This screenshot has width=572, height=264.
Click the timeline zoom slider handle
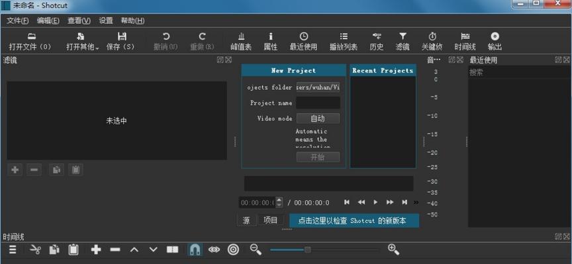click(x=308, y=250)
